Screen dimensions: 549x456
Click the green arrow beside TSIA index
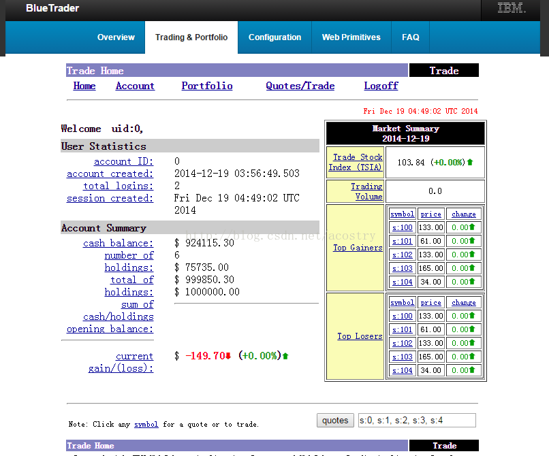[x=470, y=163]
